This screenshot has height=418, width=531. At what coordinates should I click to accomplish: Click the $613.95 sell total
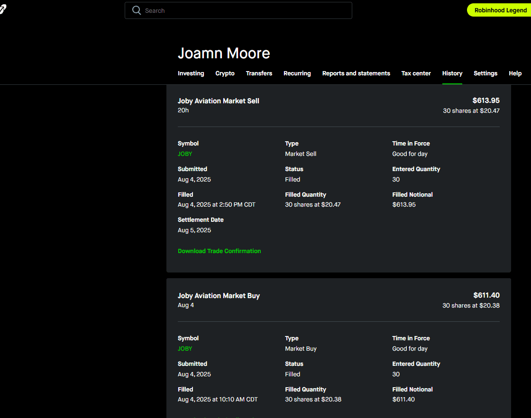[486, 100]
